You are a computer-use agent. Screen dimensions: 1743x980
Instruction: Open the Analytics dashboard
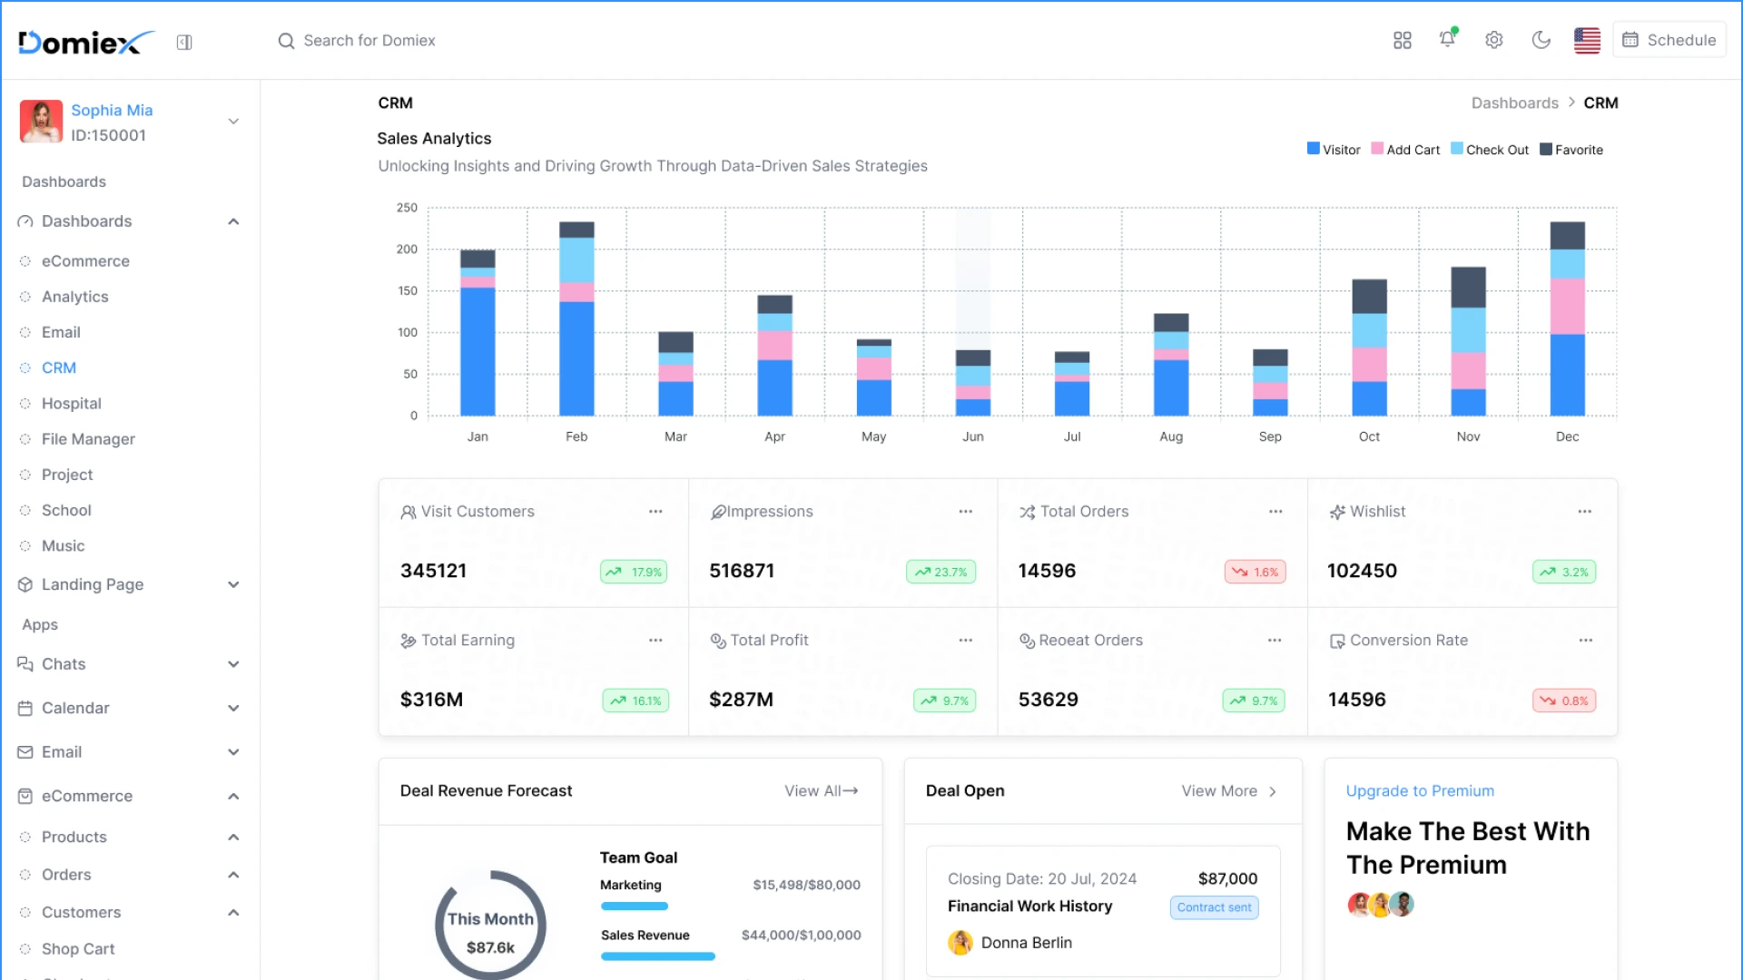[75, 297]
